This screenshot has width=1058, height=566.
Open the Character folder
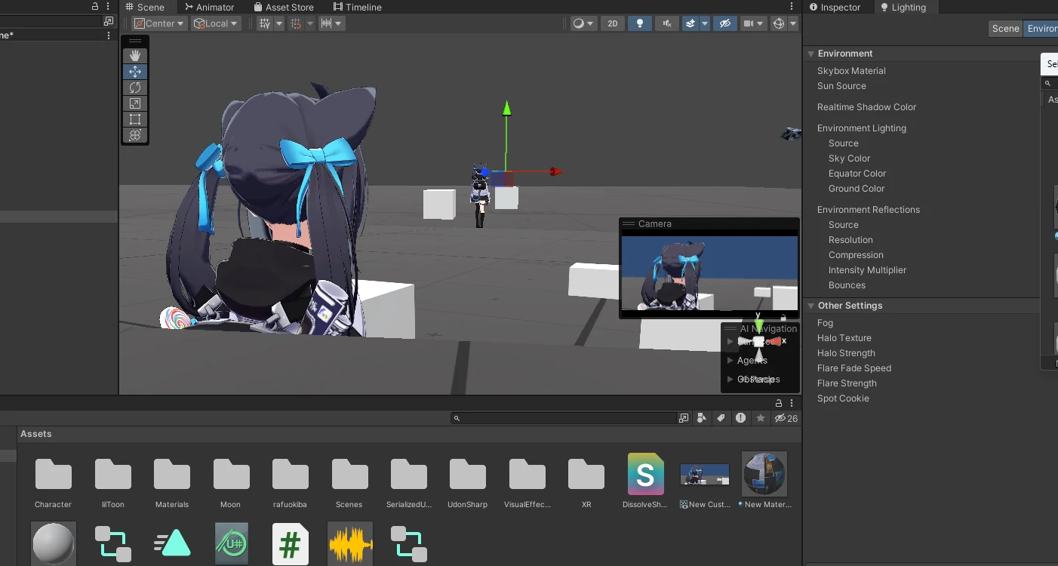click(x=53, y=480)
